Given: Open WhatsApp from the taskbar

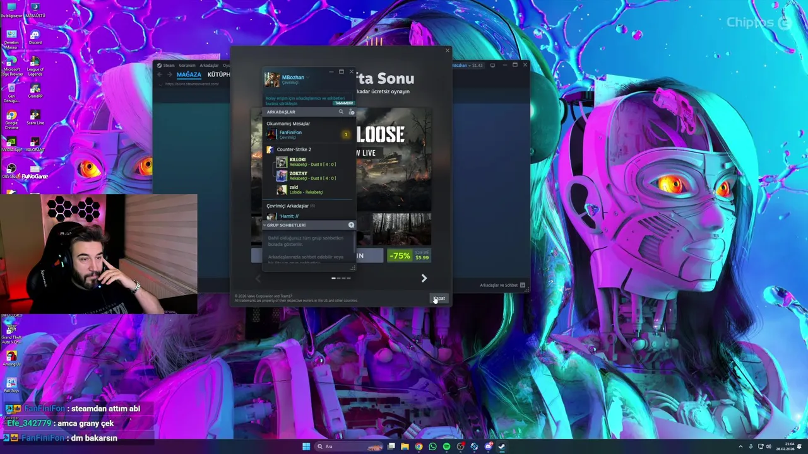Looking at the screenshot, I should (x=432, y=446).
